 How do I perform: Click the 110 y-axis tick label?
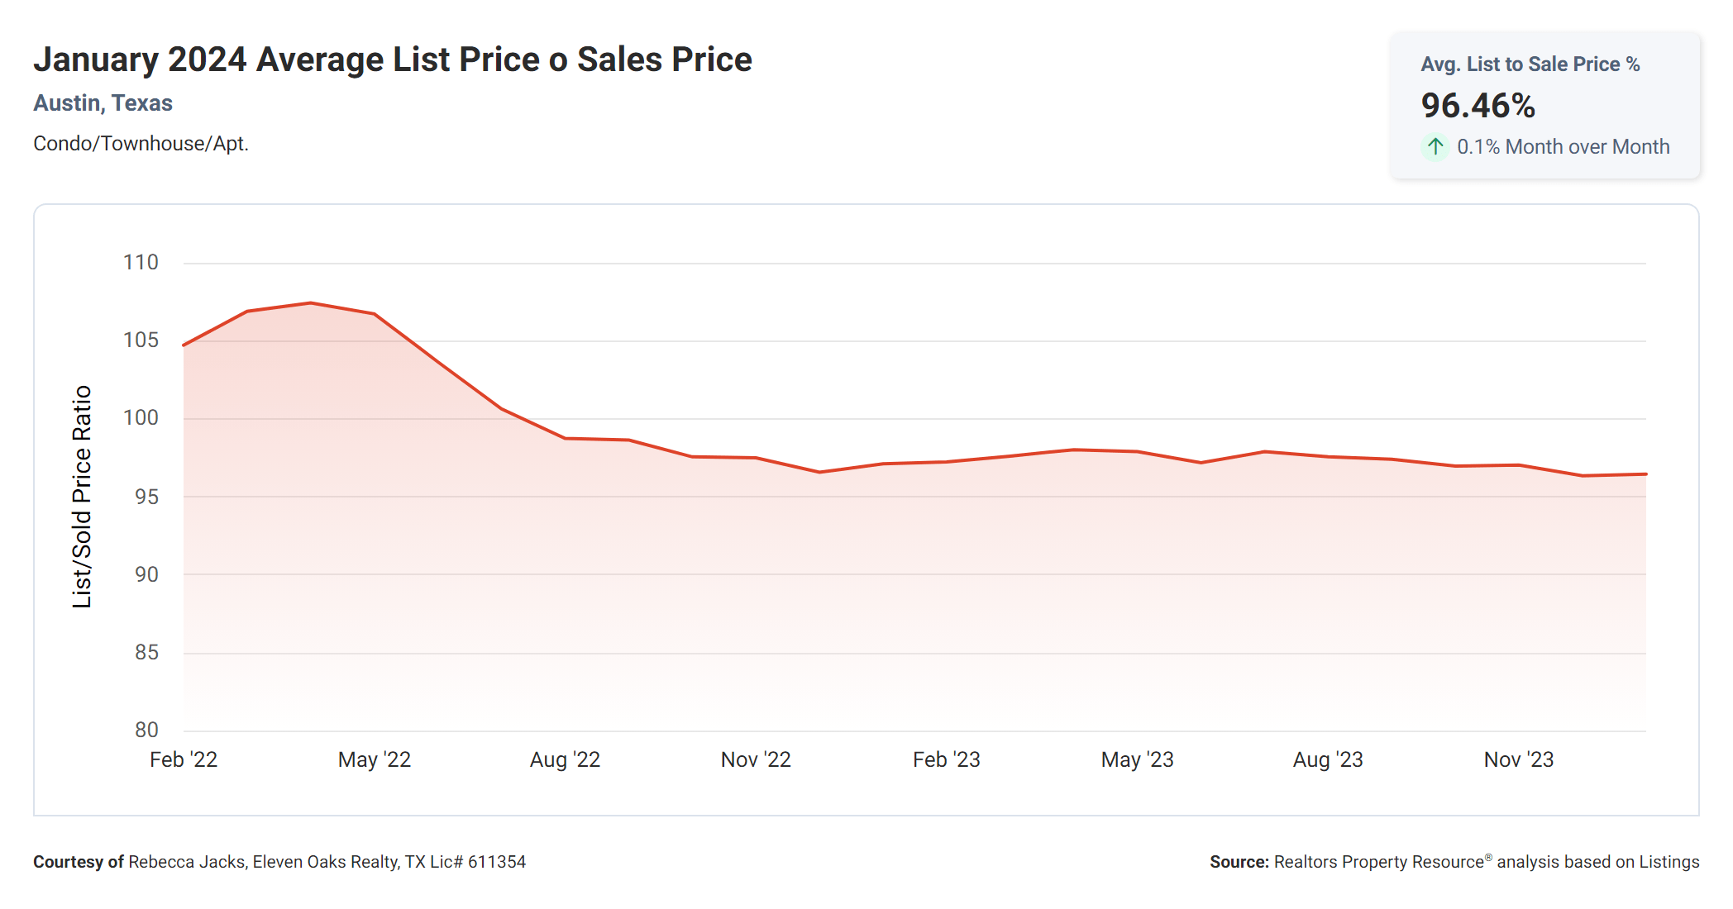click(x=141, y=263)
